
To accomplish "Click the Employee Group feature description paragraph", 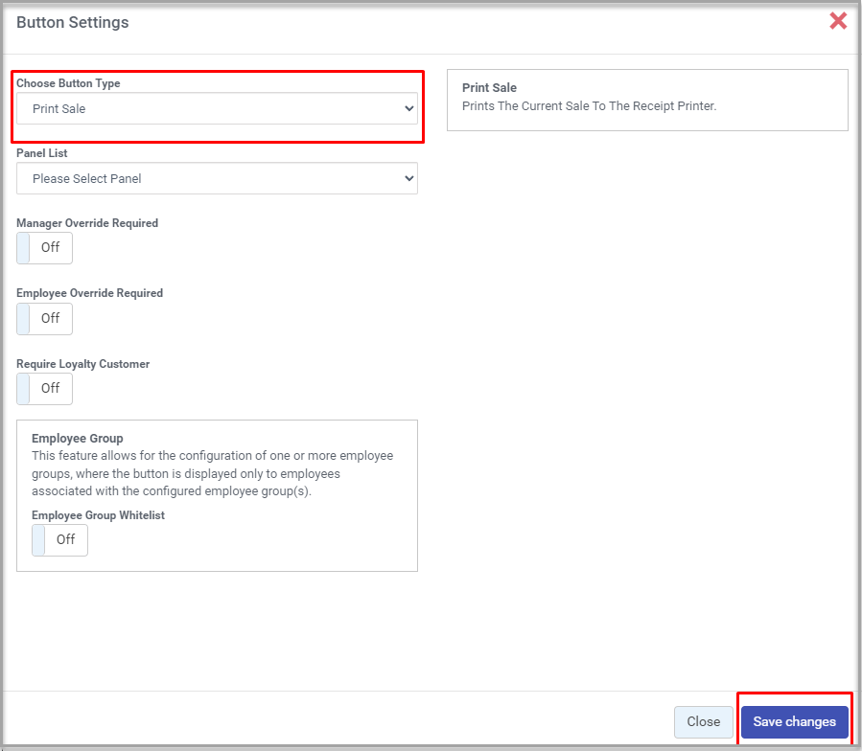I will [x=212, y=473].
